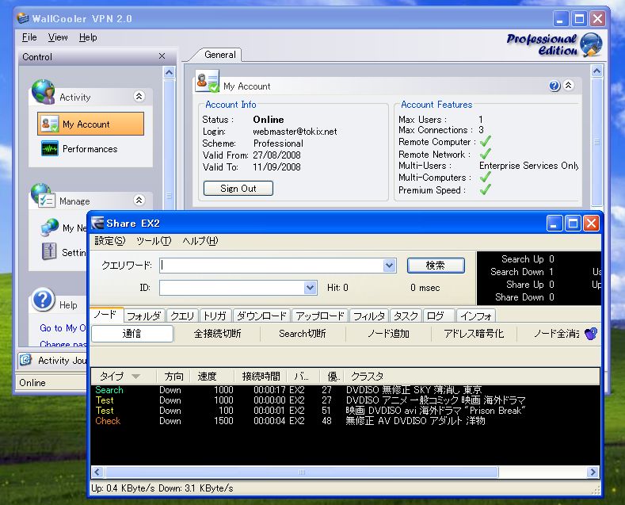The height and width of the screenshot is (505, 625).
Task: Click the 通信 button
Action: pyautogui.click(x=132, y=334)
